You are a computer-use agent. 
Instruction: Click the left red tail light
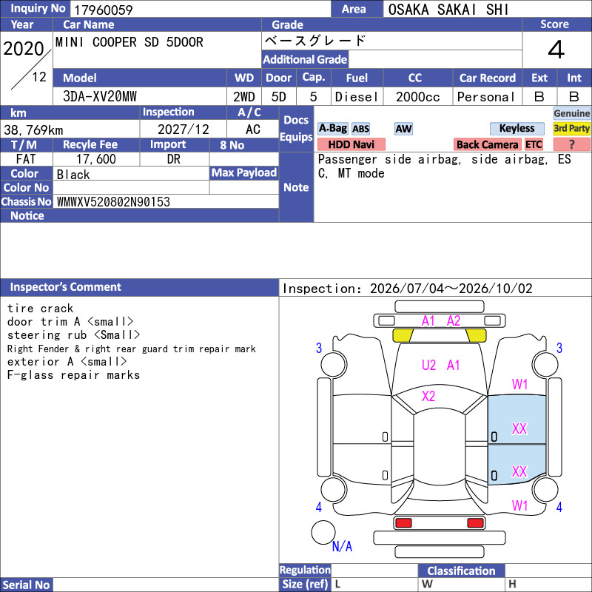pos(403,523)
